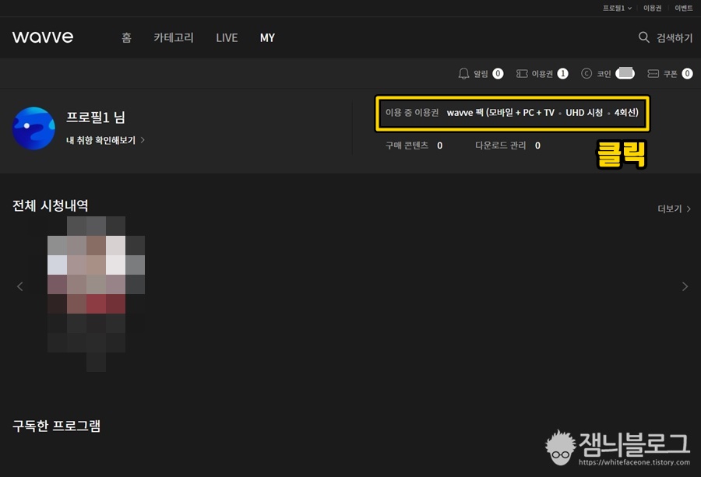701x477 pixels.
Task: Click 구독한 프로그램 heading
Action: pos(56,426)
